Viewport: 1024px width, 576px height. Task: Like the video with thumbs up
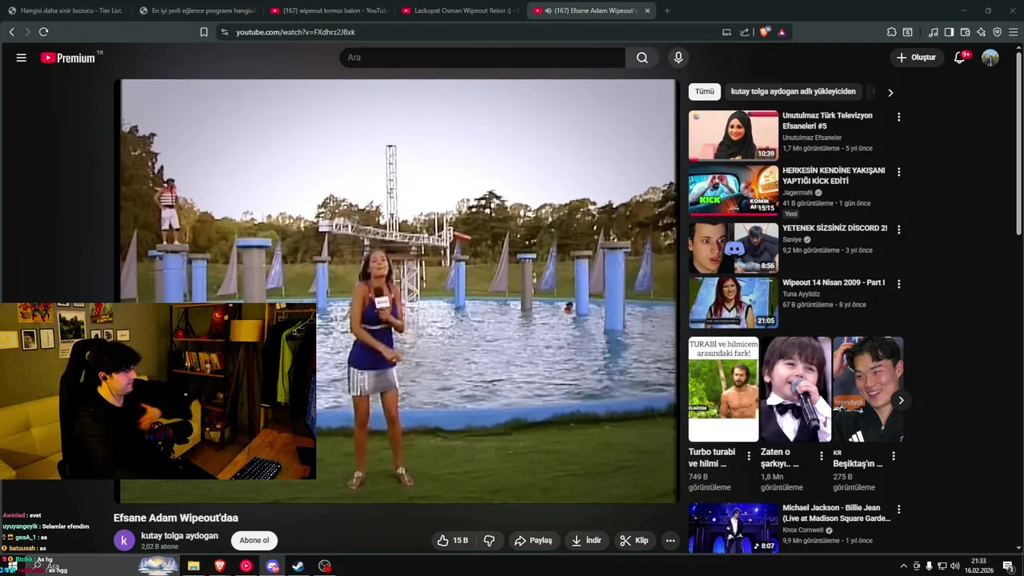[452, 541]
